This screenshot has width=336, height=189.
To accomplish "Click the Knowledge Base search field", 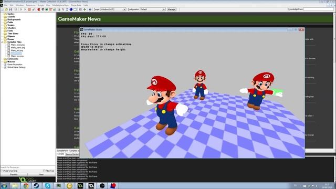I will [319, 9].
